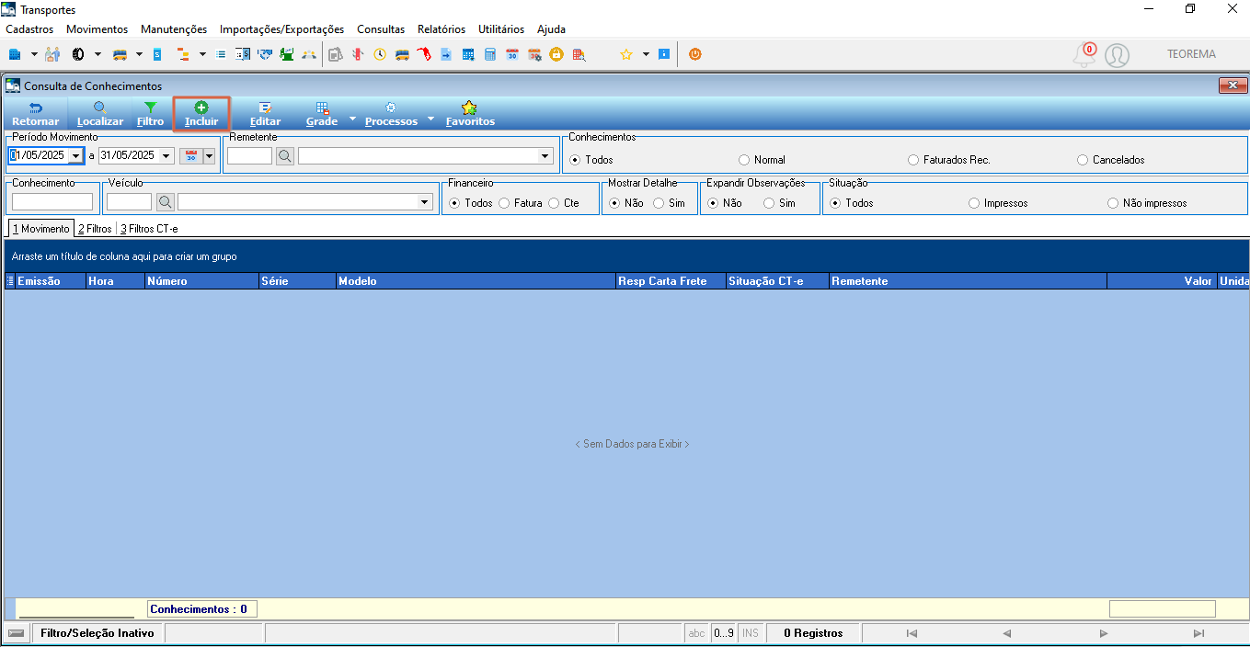Viewport: 1250px width, 647px height.
Task: Select the Cancelados radio button
Action: pyautogui.click(x=1083, y=160)
